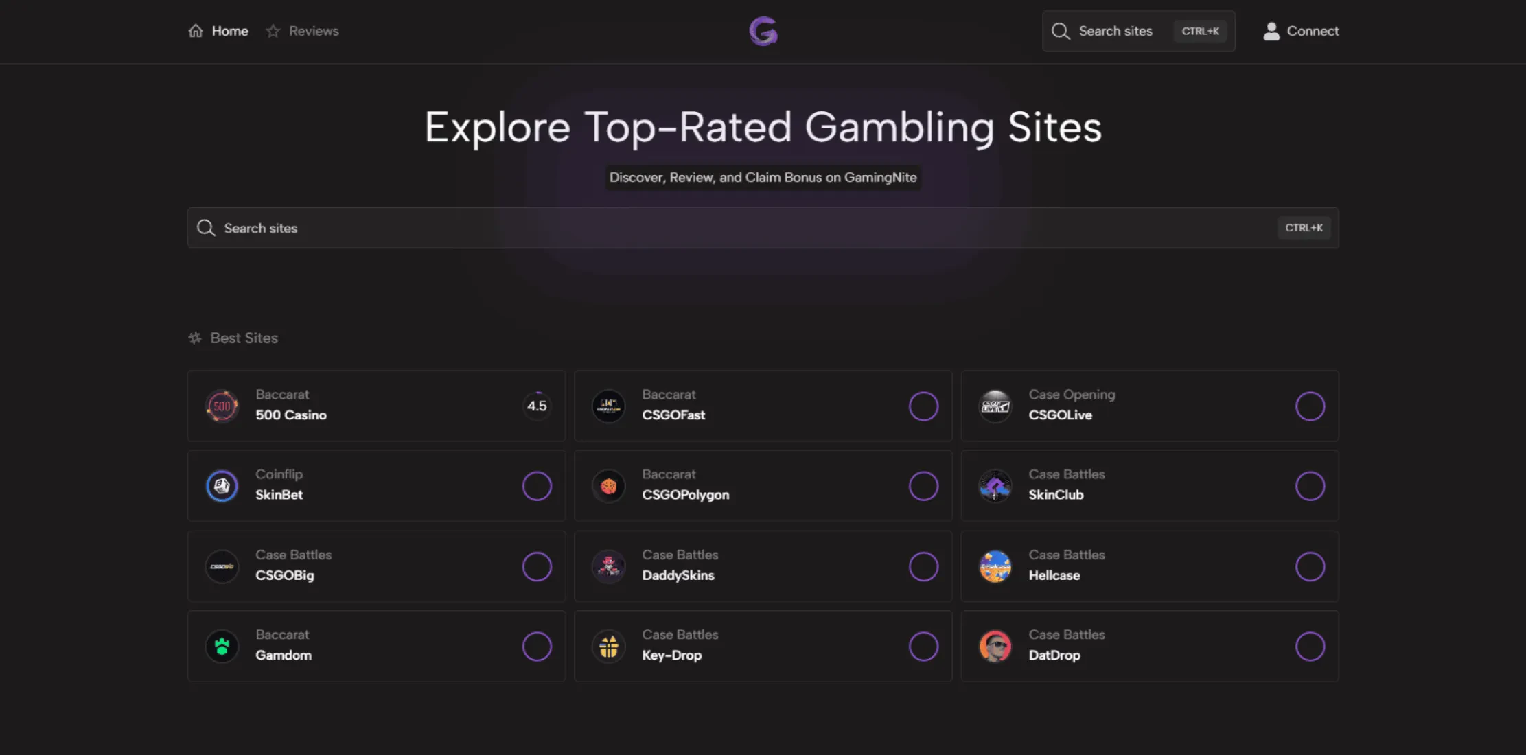The image size is (1526, 755).
Task: Click the CSGOPolygon logo icon
Action: [608, 486]
